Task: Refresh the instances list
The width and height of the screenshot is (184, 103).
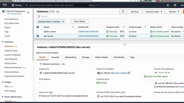Action: click(x=123, y=11)
